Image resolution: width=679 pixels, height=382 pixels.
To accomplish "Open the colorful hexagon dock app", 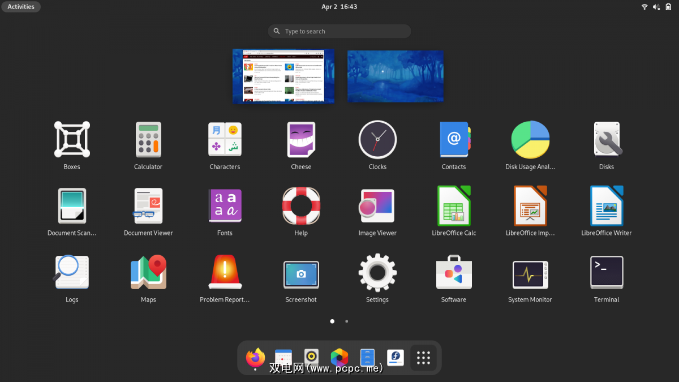I will coord(339,358).
